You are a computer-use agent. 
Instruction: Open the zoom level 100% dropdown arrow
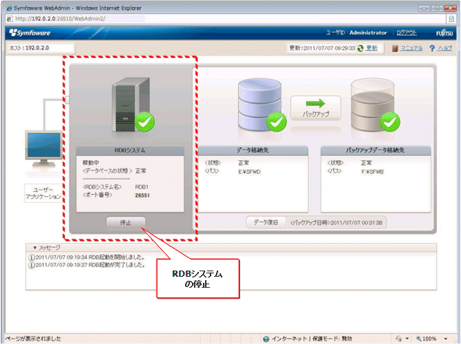pyautogui.click(x=446, y=339)
